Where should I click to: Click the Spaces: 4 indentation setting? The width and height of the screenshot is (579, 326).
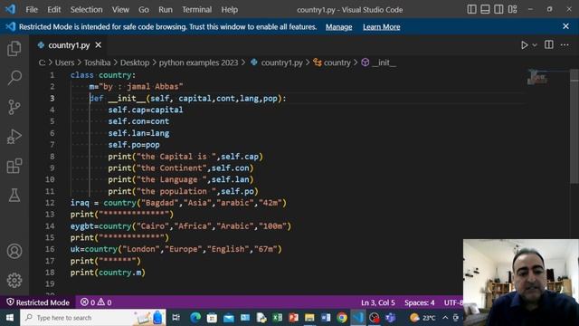(420, 302)
